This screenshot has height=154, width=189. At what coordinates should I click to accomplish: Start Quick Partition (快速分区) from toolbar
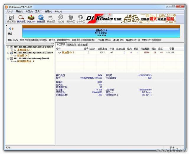click(x=41, y=19)
